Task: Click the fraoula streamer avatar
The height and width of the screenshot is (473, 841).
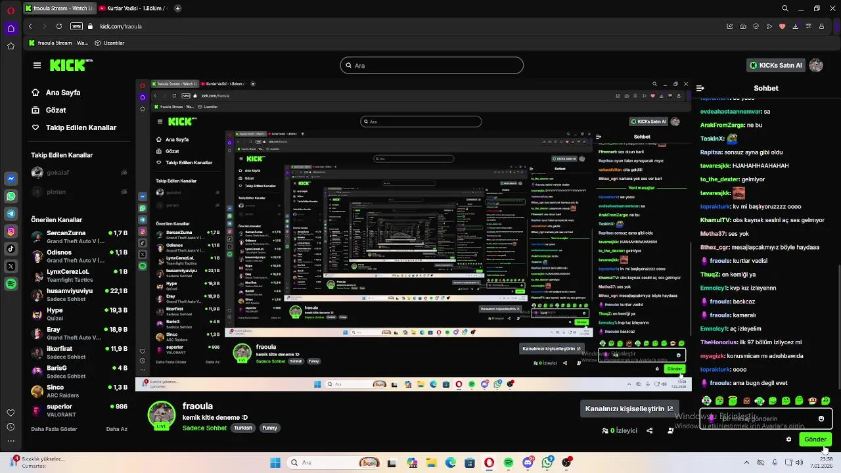Action: pyautogui.click(x=161, y=415)
